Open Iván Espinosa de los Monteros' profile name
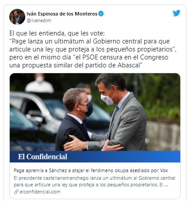The height and width of the screenshot is (201, 190). [62, 14]
